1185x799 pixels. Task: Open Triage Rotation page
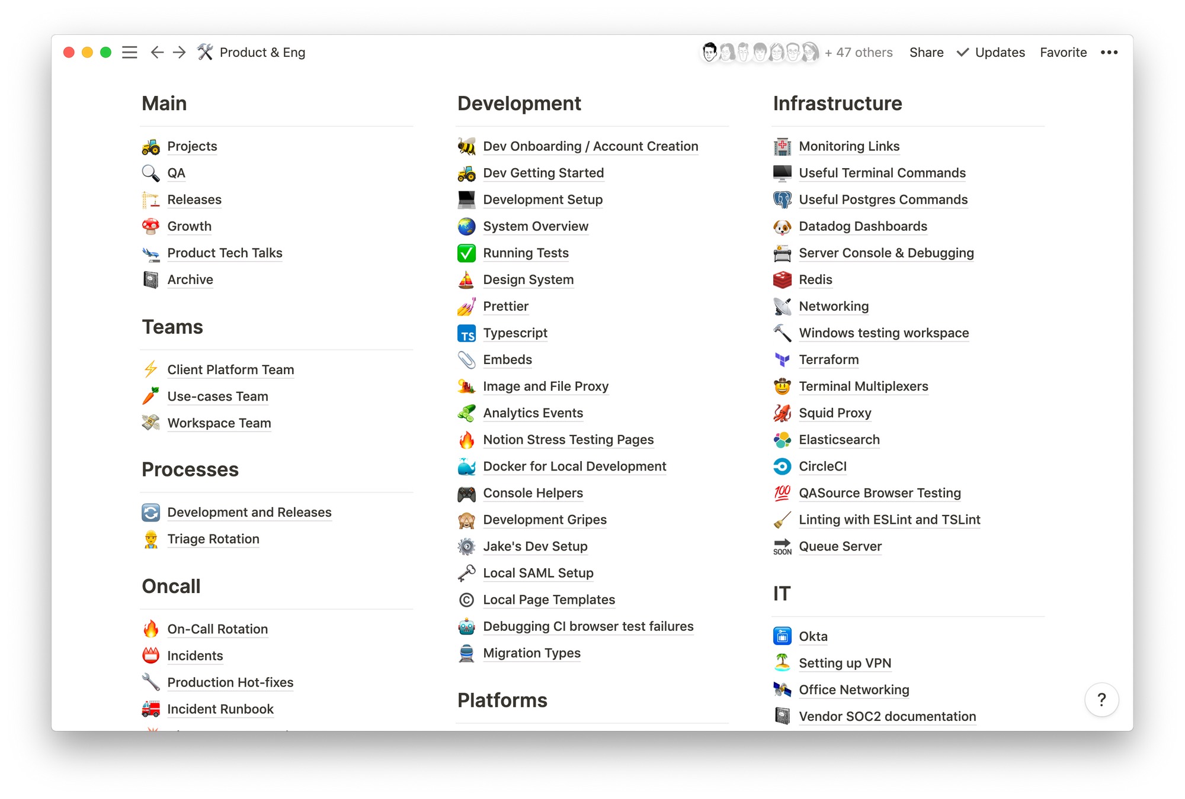pos(213,539)
